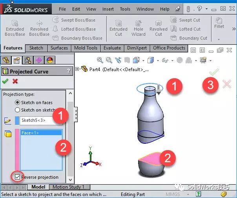Screen dimensions: 237x198
Task: Switch to the Sketch tab
Action: 36,48
